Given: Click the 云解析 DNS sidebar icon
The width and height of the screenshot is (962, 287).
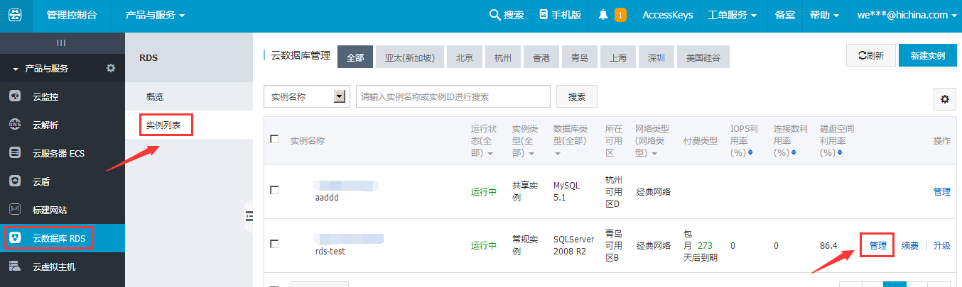Looking at the screenshot, I should [15, 125].
